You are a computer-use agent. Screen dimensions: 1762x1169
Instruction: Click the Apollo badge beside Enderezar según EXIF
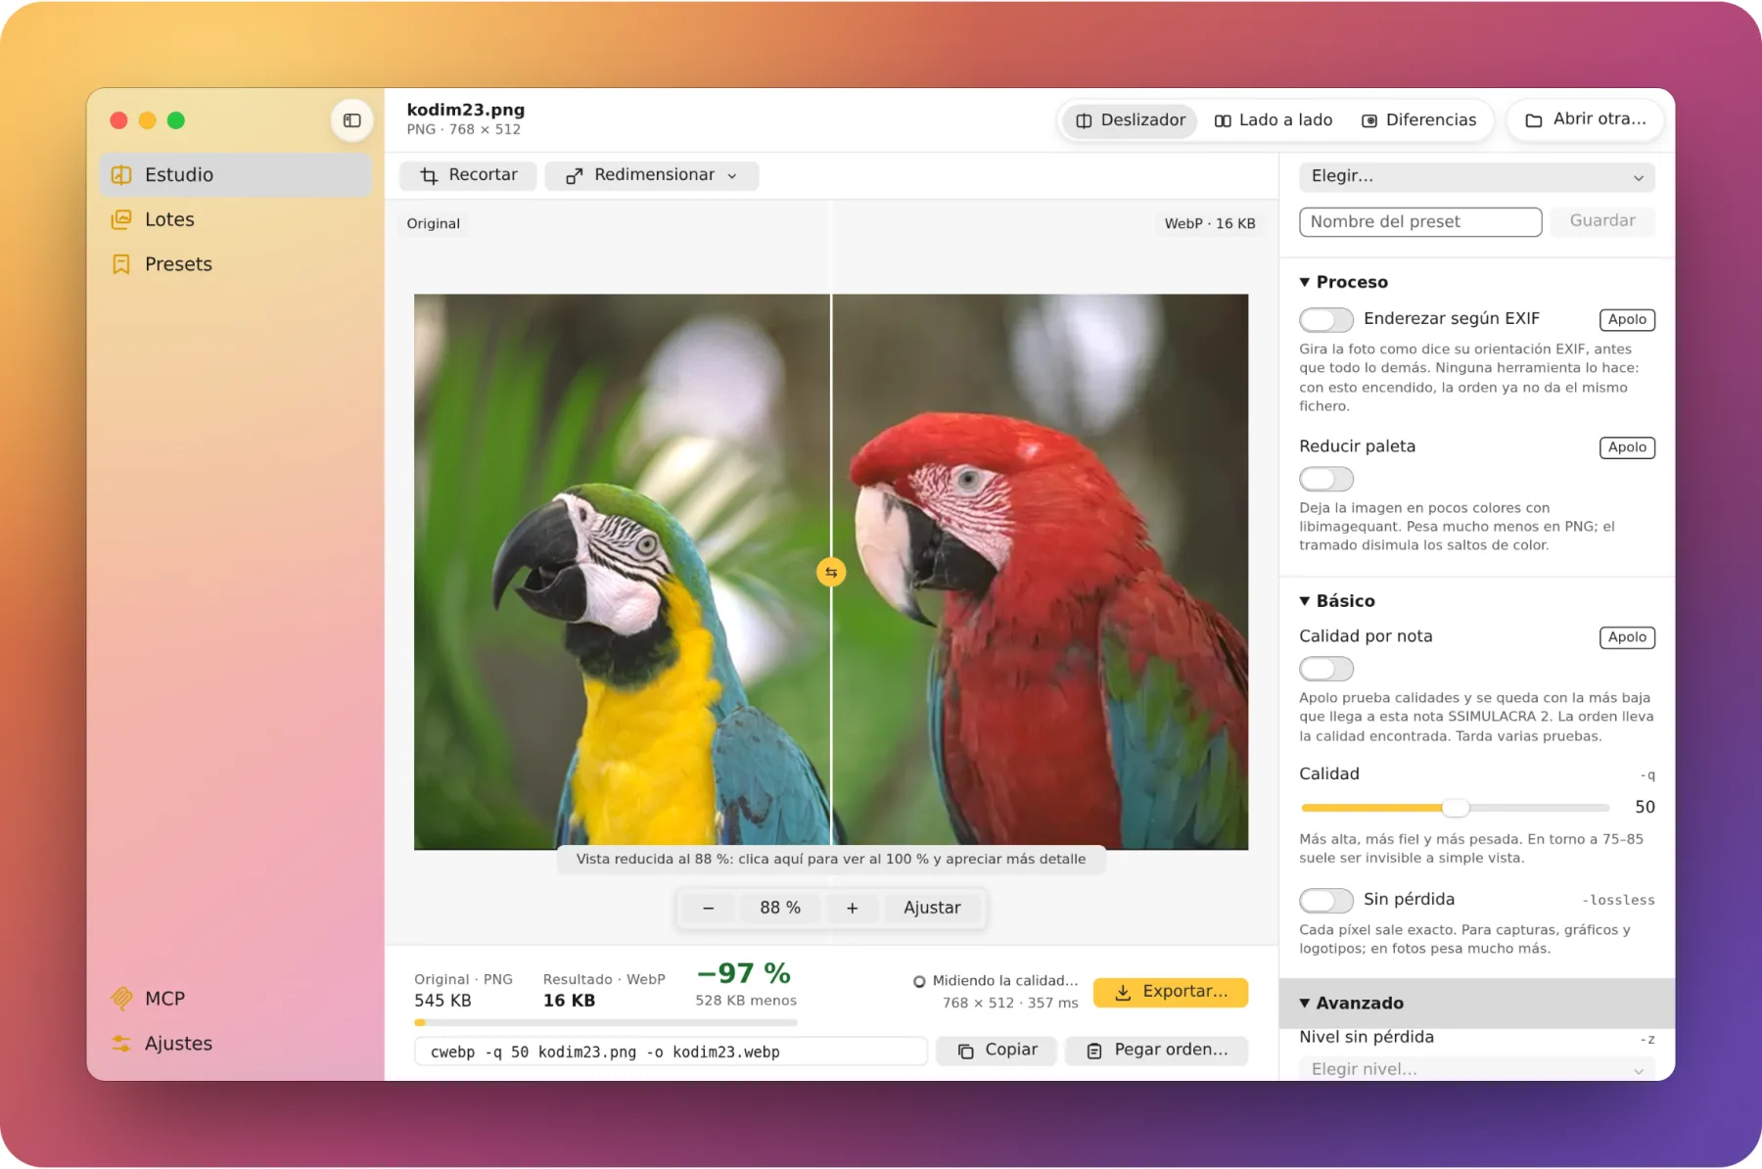[1627, 319]
